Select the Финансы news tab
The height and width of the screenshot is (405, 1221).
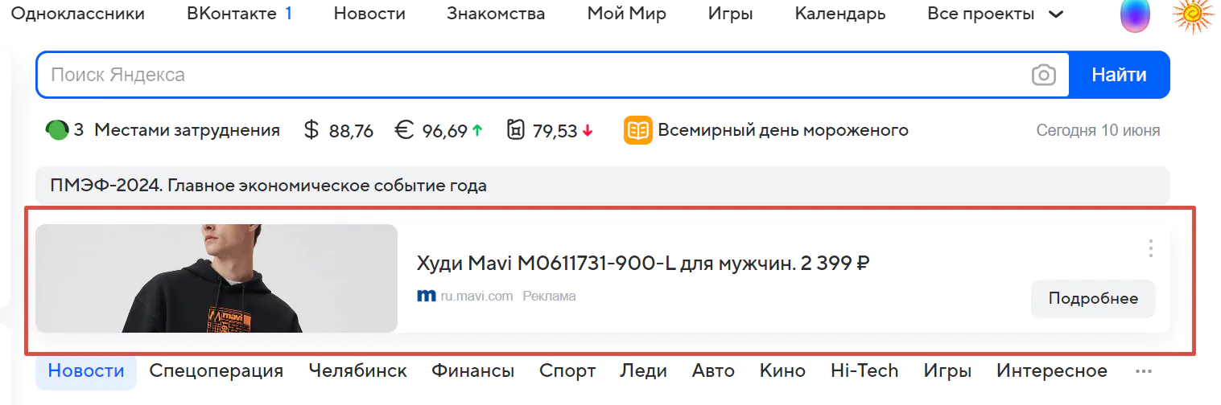pyautogui.click(x=472, y=371)
